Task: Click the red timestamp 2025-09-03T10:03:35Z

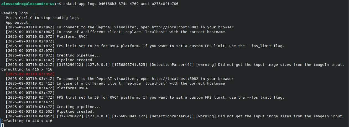Action: tap(30, 74)
